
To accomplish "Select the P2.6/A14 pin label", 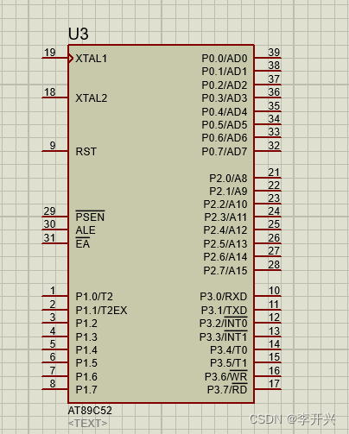I will click(225, 256).
